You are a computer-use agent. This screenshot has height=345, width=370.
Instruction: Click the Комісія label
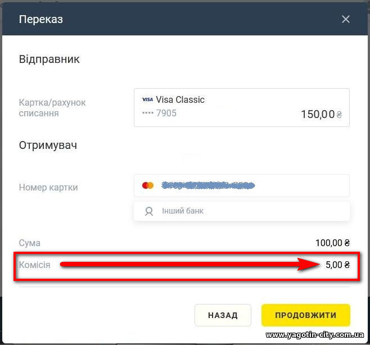(x=34, y=265)
